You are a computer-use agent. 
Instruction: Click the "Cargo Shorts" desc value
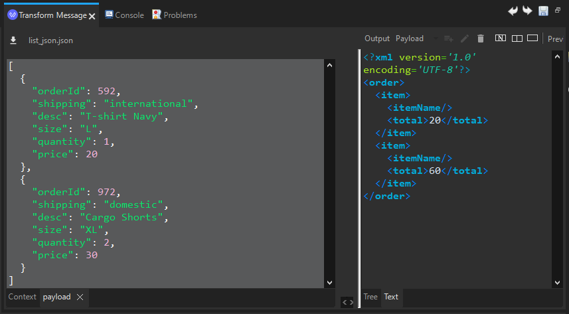coord(122,218)
